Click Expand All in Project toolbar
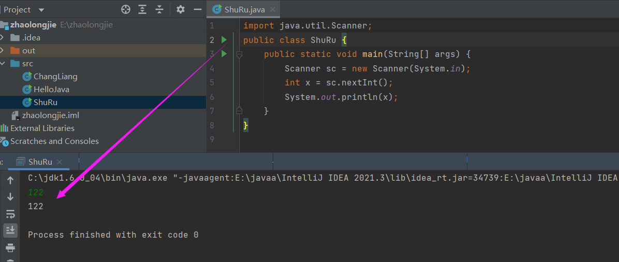 (143, 9)
